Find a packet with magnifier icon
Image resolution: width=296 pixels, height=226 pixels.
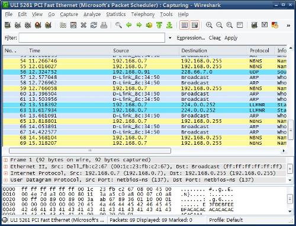coord(118,25)
